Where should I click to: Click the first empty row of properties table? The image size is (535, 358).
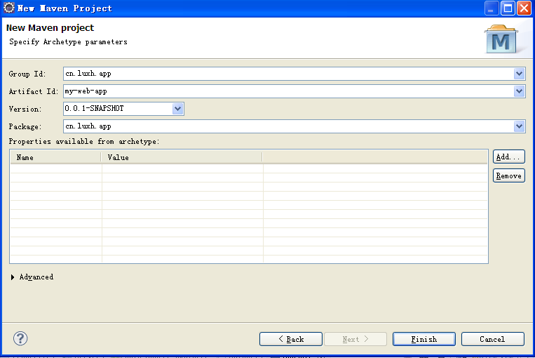tap(249, 168)
